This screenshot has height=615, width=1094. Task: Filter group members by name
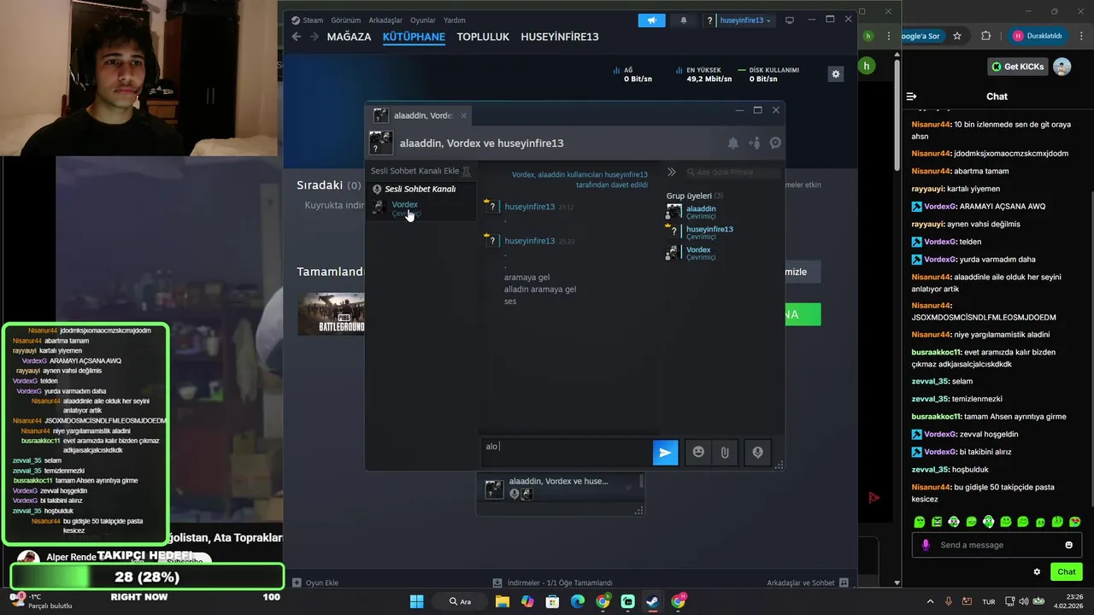[x=732, y=172]
